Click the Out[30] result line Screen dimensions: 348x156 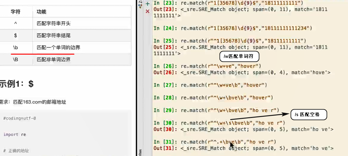[x=244, y=129]
